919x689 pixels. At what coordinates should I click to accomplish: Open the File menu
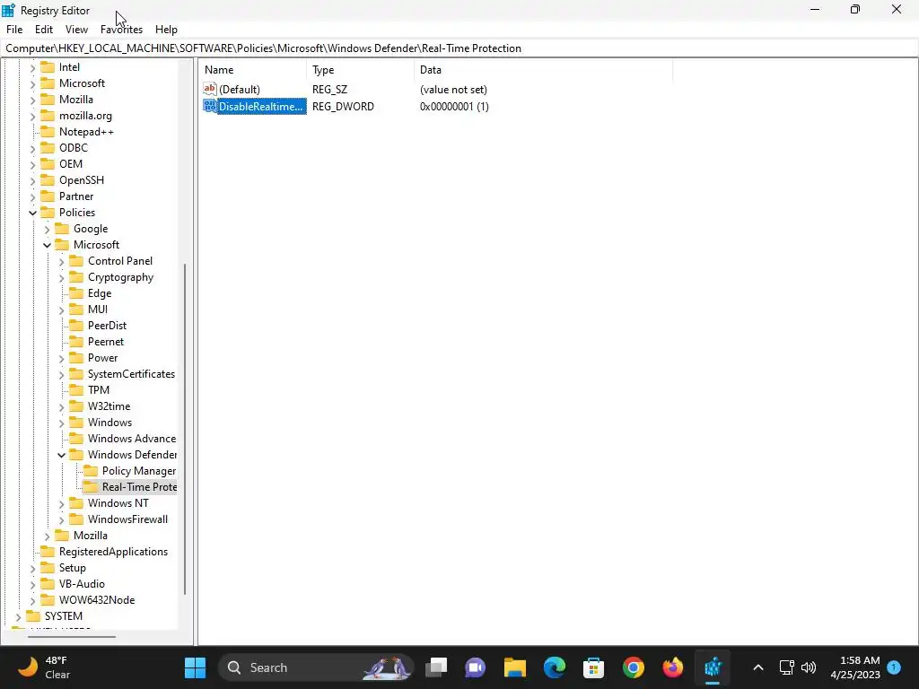click(14, 30)
